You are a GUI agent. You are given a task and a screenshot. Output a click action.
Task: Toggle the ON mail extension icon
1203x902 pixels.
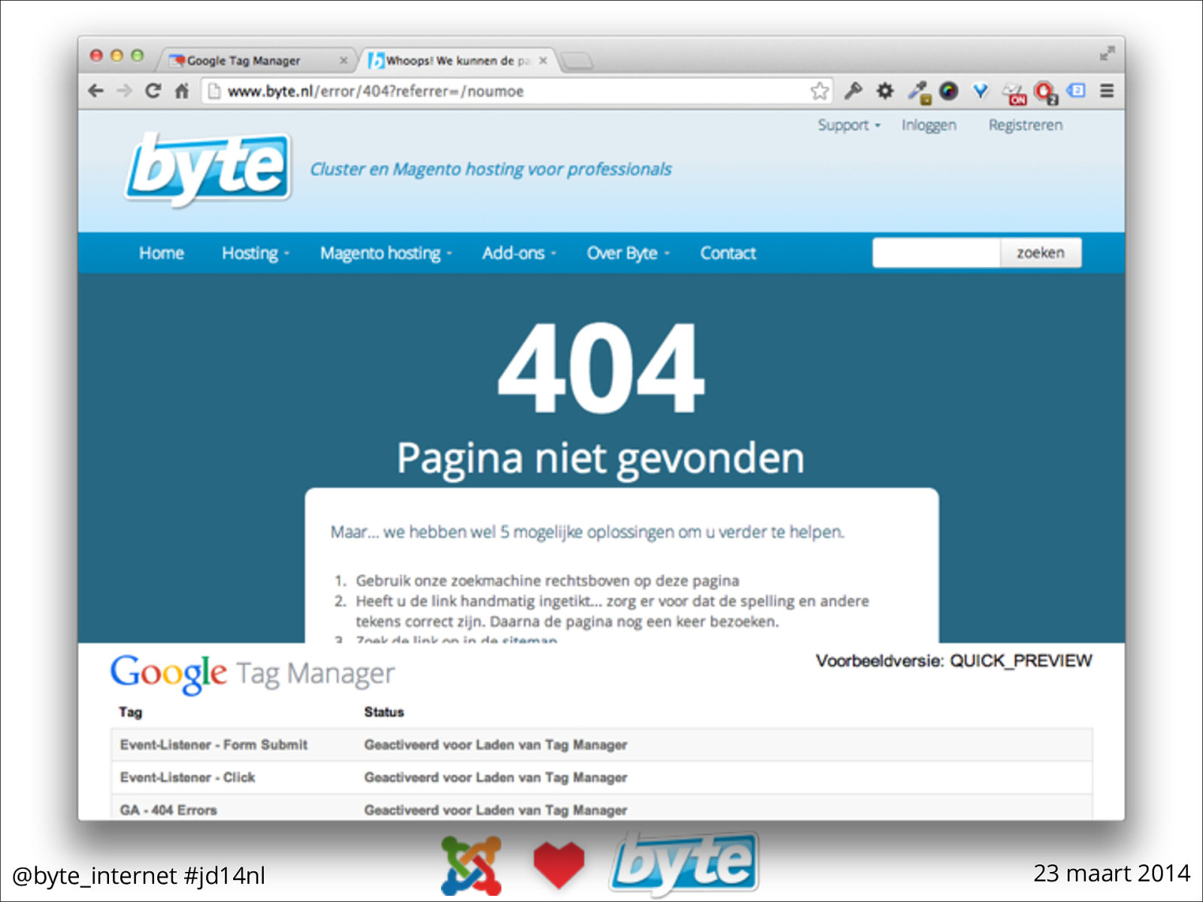[x=1014, y=93]
